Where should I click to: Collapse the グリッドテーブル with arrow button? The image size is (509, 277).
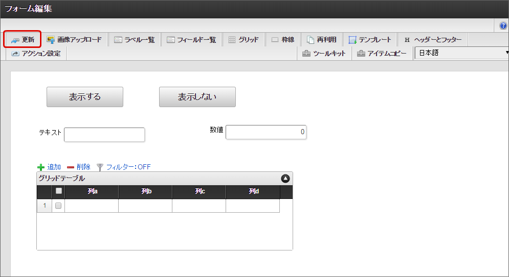point(285,179)
